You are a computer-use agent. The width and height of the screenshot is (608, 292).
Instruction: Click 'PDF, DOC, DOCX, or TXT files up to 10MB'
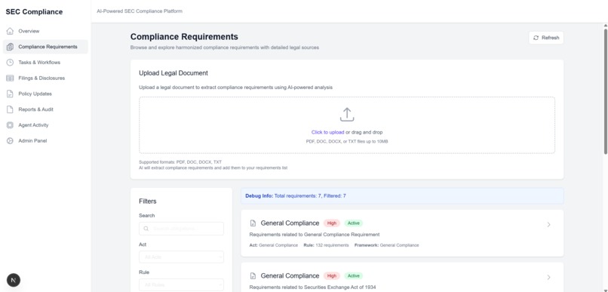347,142
